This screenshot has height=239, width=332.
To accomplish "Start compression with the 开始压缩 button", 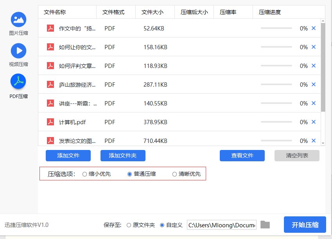I will tap(305, 225).
